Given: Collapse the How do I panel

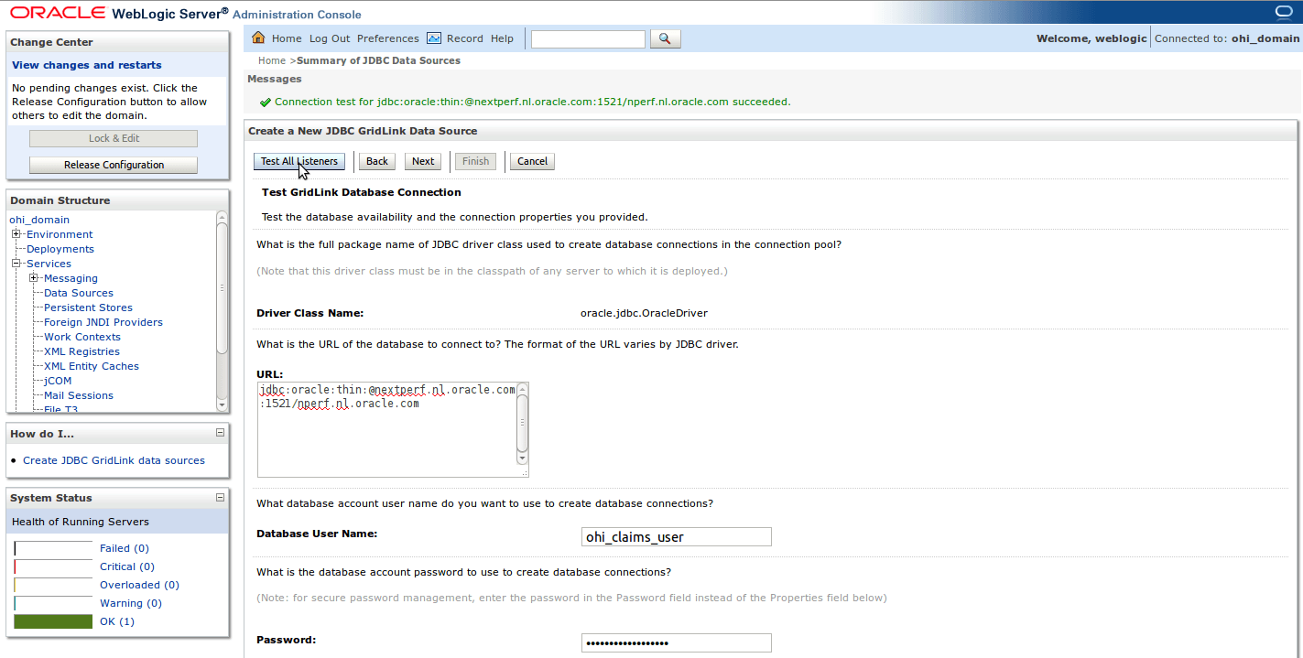Looking at the screenshot, I should 220,433.
